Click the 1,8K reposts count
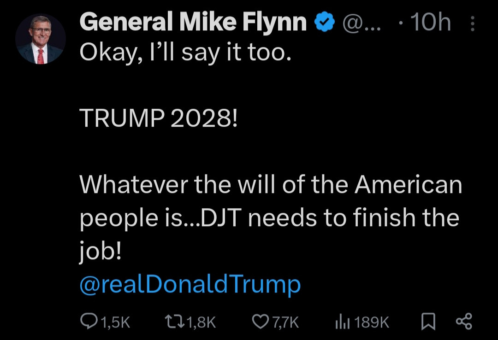Image resolution: width=498 pixels, height=340 pixels. (x=201, y=322)
